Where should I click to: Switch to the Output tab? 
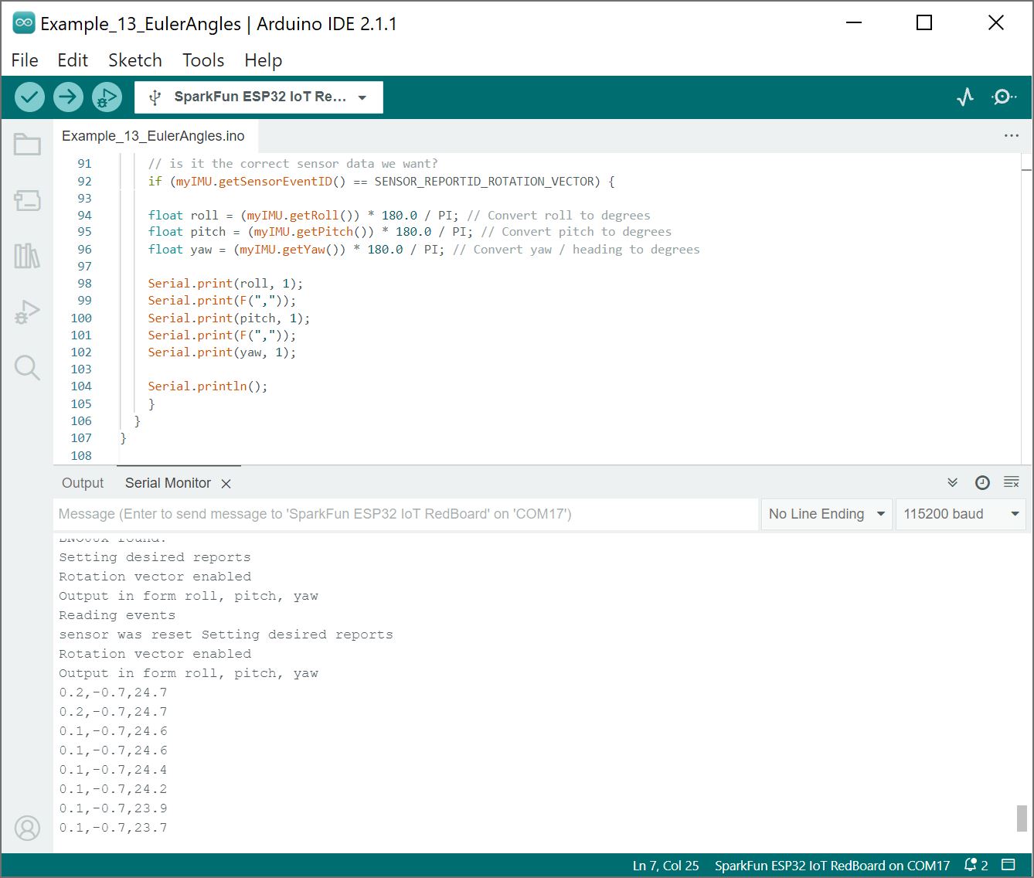click(83, 483)
